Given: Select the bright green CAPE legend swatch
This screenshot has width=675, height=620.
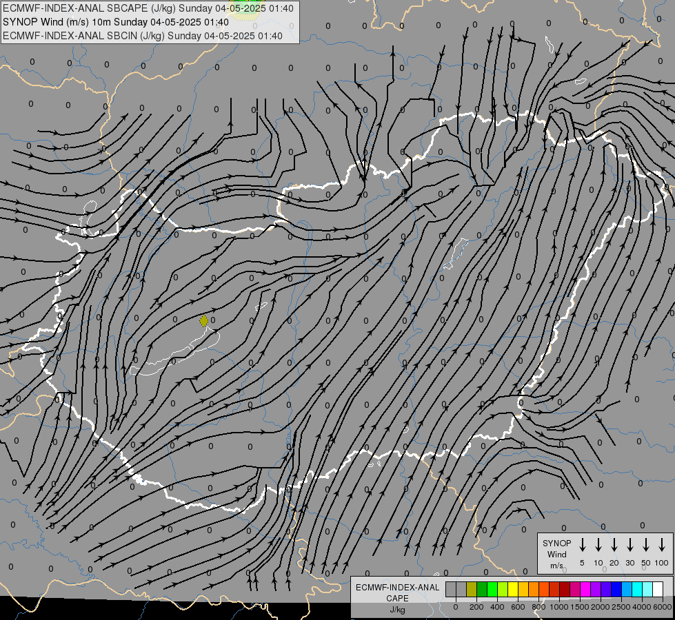Looking at the screenshot, I should [492, 590].
